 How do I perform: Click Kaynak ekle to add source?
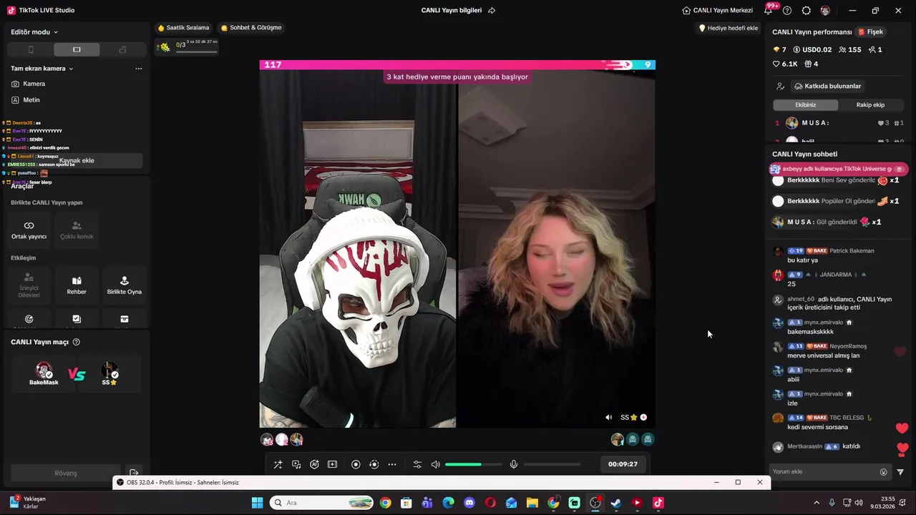click(x=77, y=161)
